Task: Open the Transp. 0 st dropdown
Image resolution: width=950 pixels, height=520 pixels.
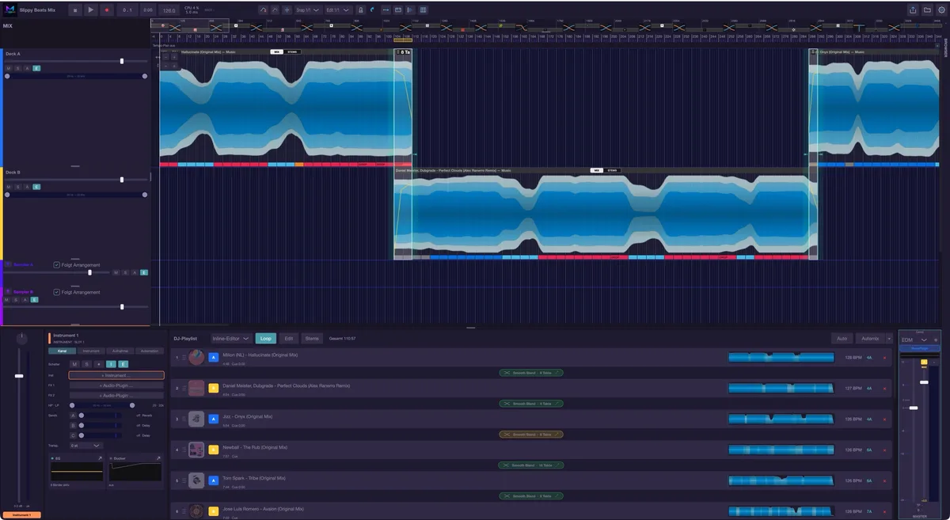Action: (86, 446)
